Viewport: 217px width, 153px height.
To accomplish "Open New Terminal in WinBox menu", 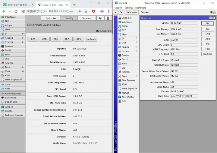I will pos(128,80).
